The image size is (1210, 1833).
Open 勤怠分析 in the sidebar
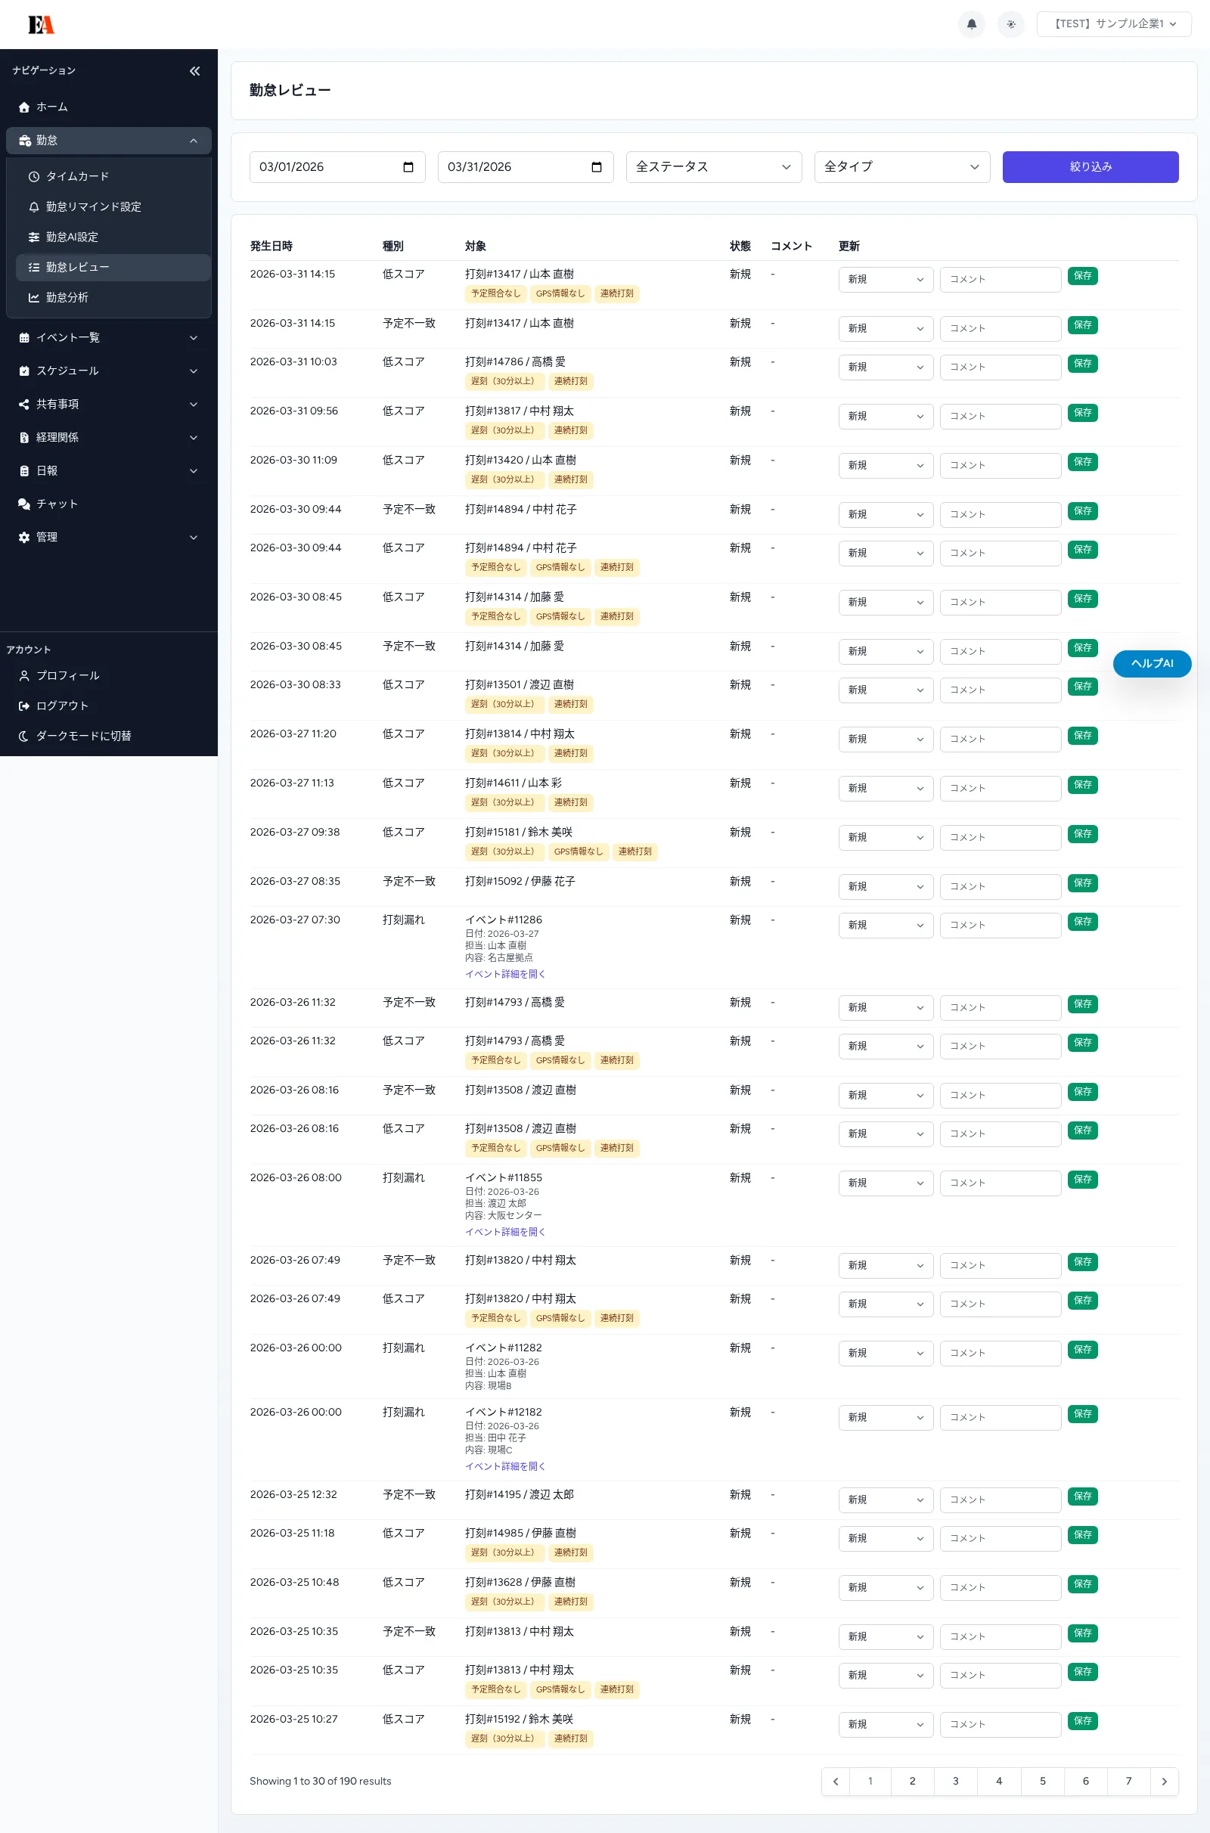click(67, 298)
